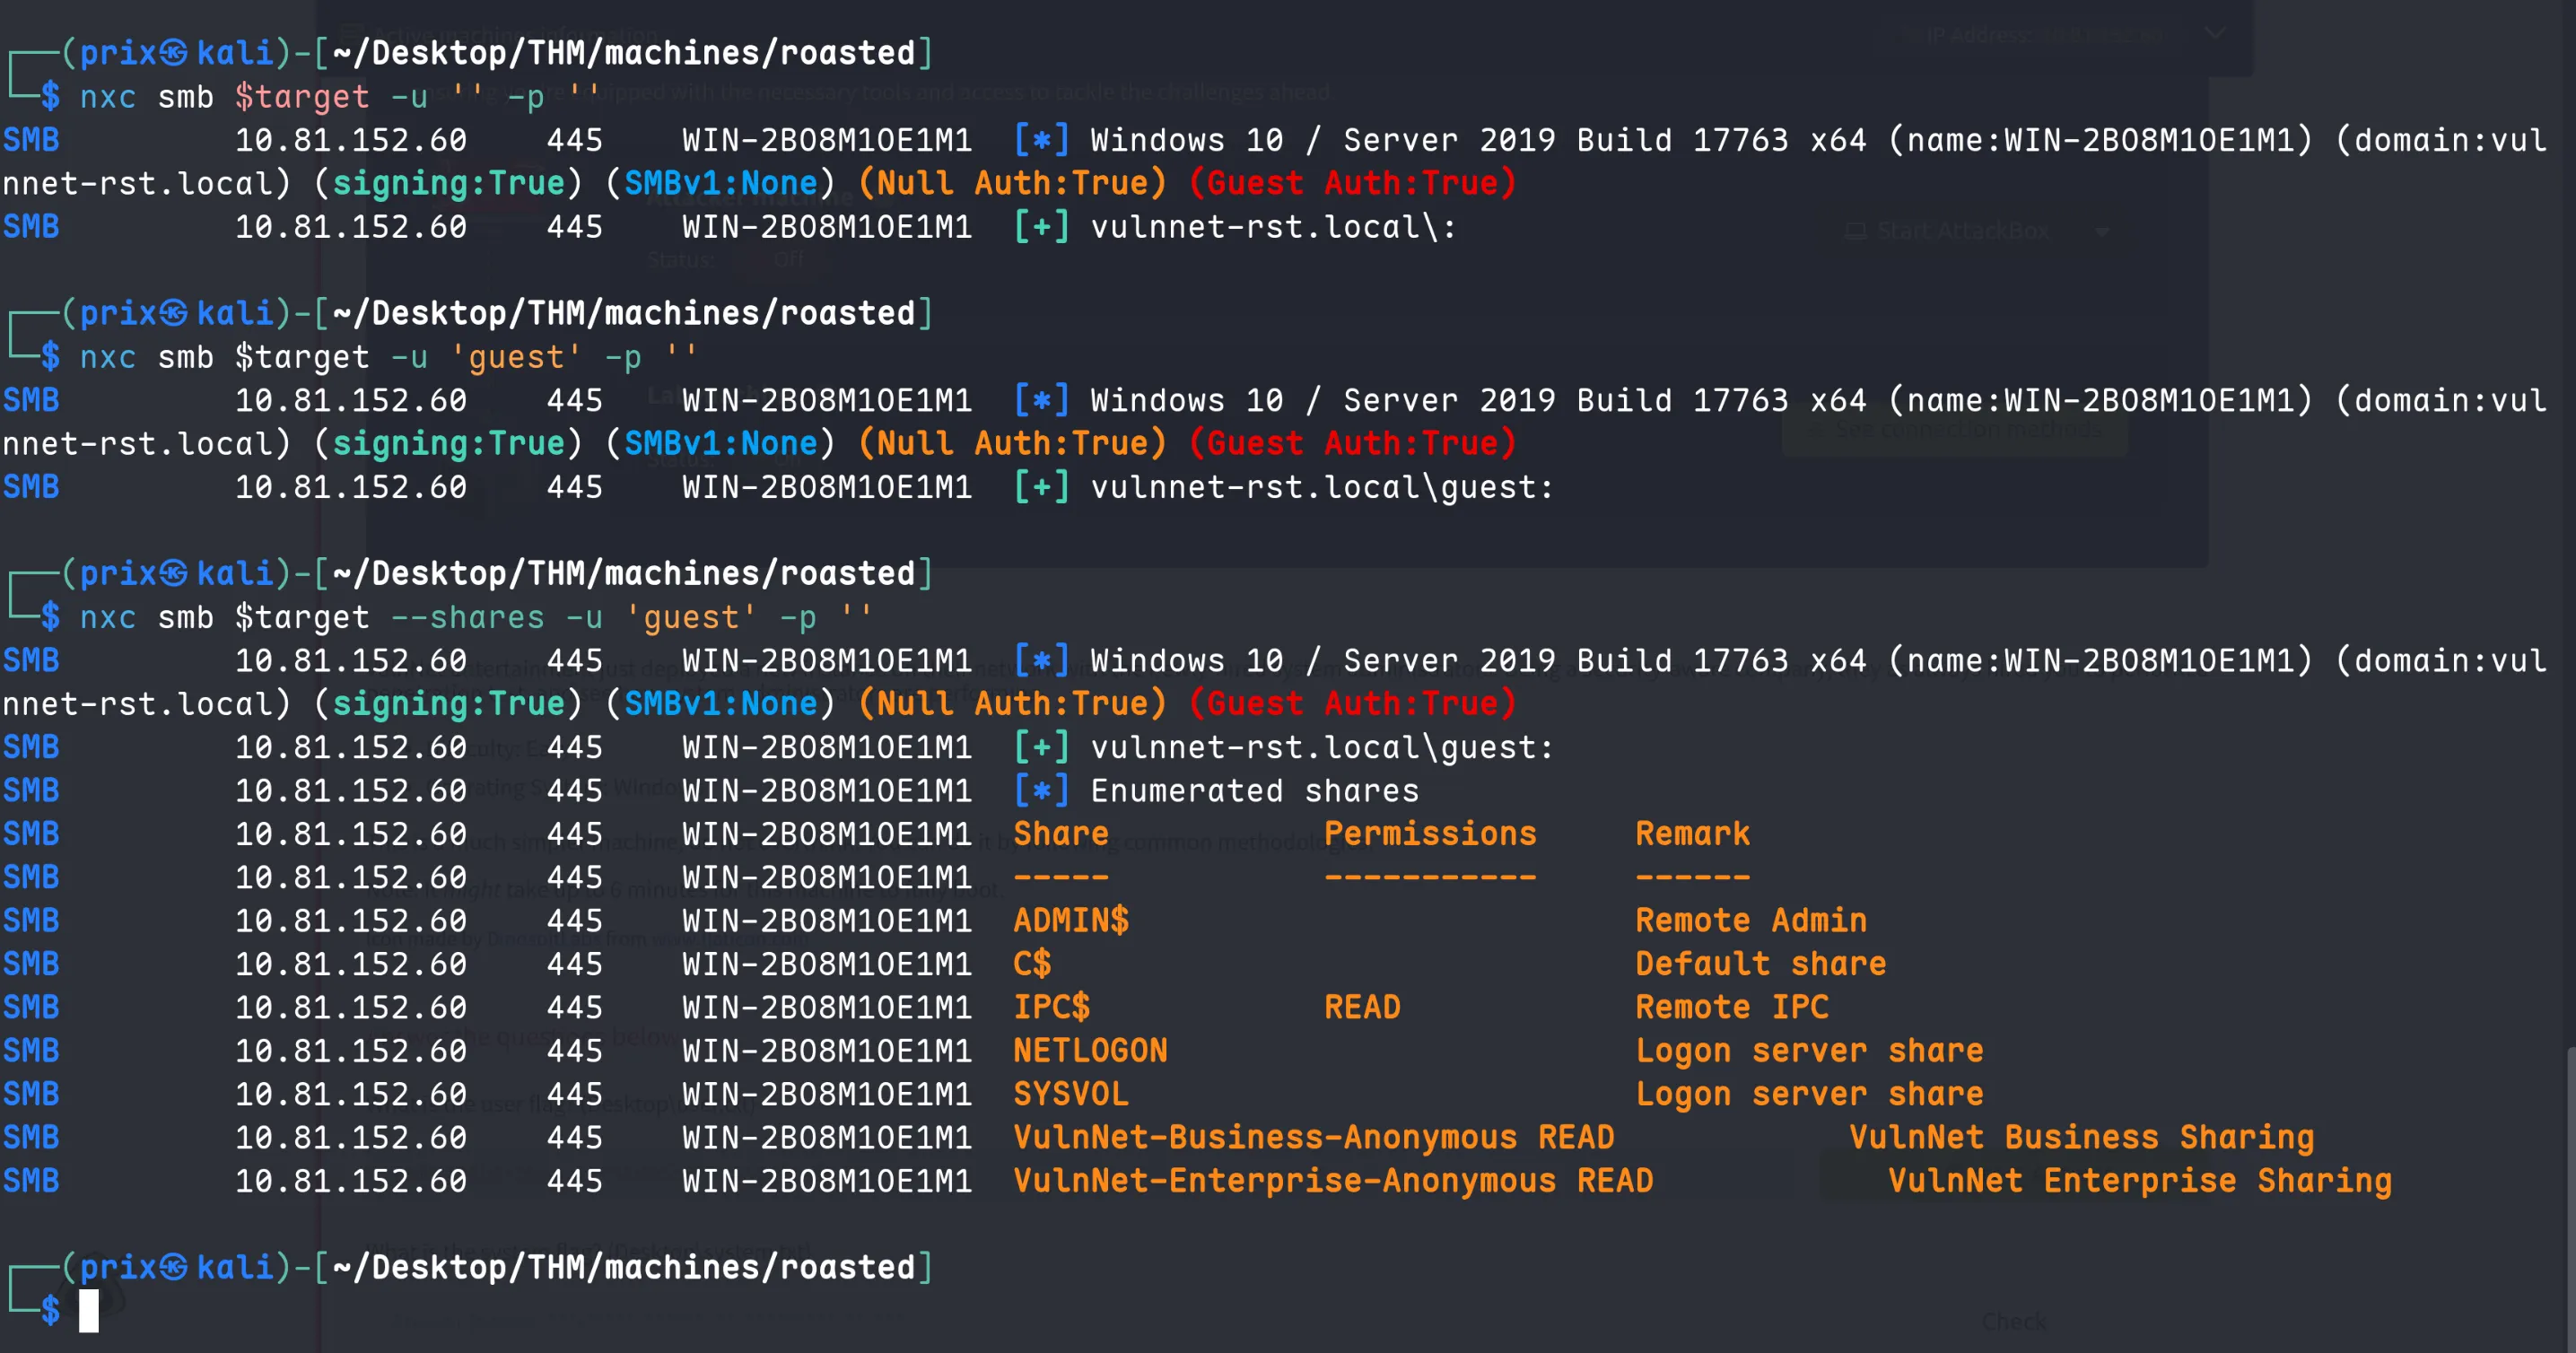Viewport: 2576px width, 1353px height.
Task: Click the 'Share' column header
Action: (x=1061, y=833)
